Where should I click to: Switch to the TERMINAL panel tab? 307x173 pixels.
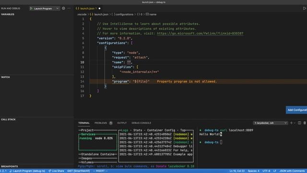point(84,123)
